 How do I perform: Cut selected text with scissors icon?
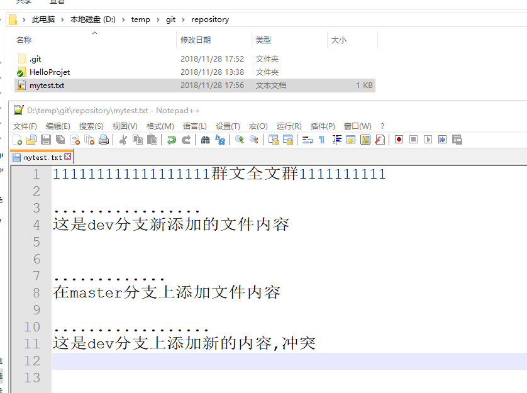(123, 140)
